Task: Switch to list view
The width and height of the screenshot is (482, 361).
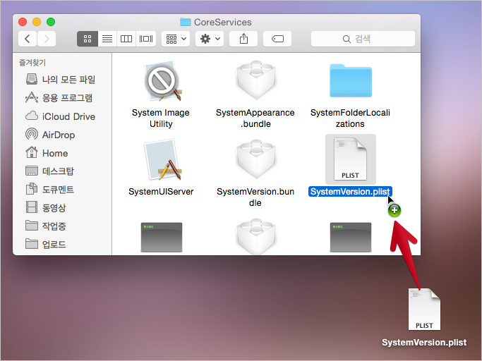Action: (x=107, y=39)
